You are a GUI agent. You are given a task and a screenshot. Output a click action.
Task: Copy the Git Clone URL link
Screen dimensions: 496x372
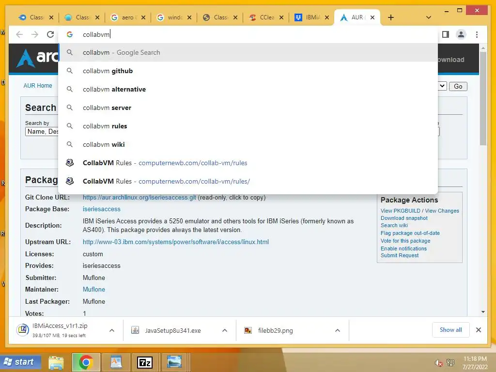click(x=139, y=198)
